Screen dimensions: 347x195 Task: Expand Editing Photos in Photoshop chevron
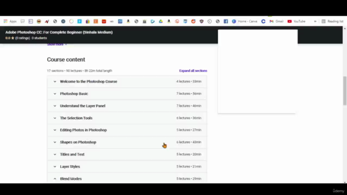coord(55,130)
